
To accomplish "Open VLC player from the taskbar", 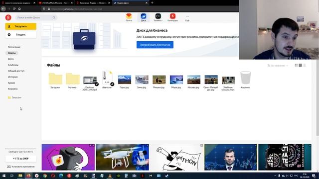I will 110,176.
